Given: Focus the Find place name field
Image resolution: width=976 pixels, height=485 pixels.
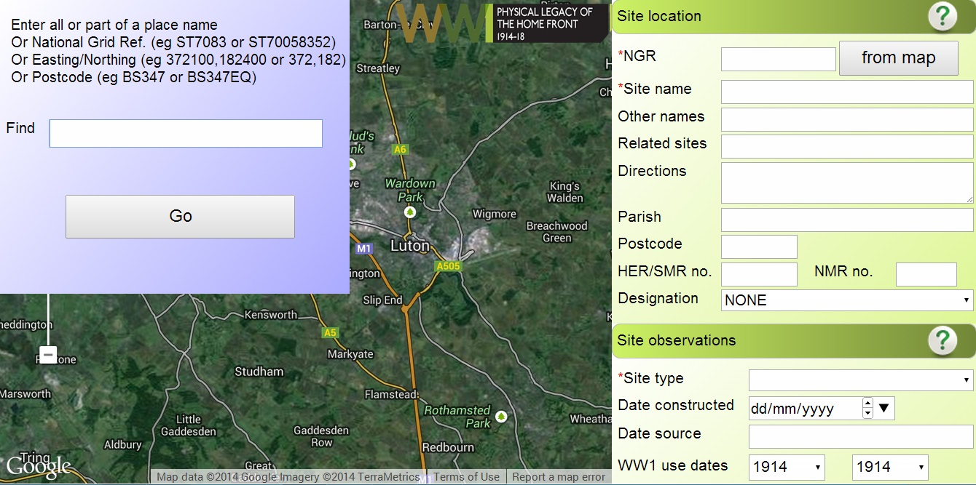Looking at the screenshot, I should (x=186, y=134).
